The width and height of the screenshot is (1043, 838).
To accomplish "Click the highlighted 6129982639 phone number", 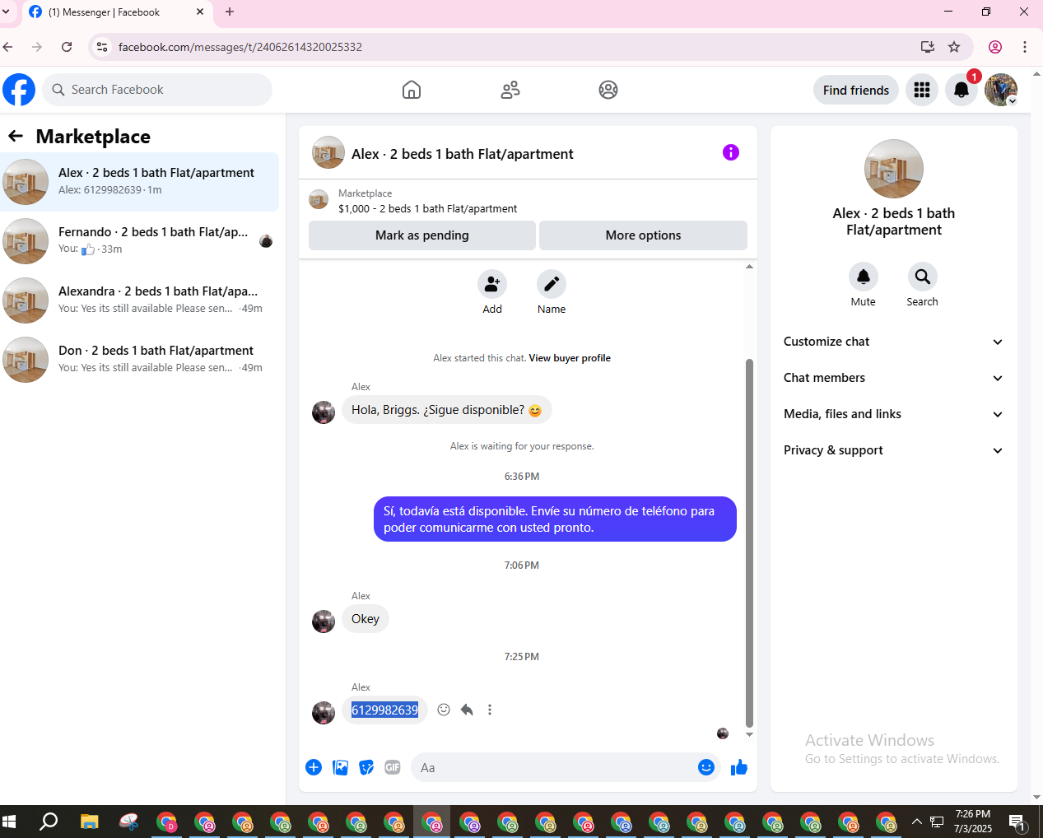I will coord(384,710).
